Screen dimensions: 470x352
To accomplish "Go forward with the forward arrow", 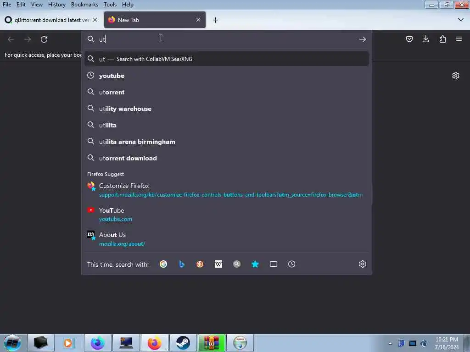I will 28,39.
